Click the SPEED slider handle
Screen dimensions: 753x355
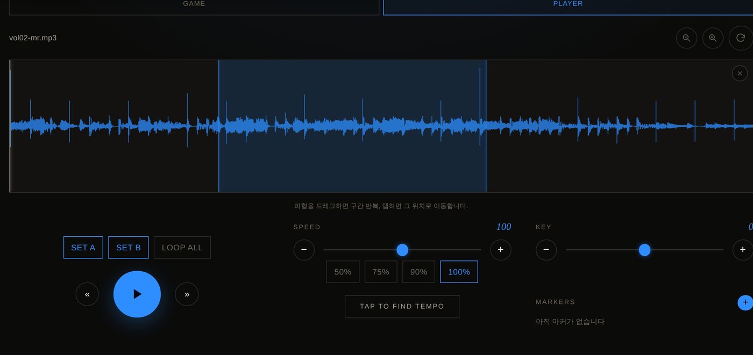coord(402,250)
